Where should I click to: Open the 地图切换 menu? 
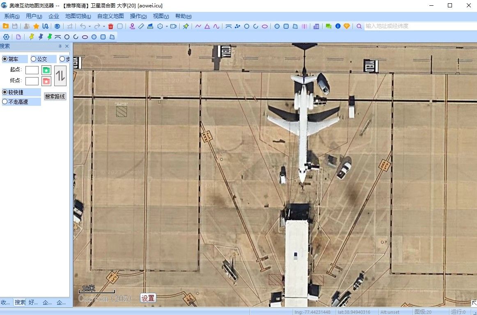click(78, 16)
